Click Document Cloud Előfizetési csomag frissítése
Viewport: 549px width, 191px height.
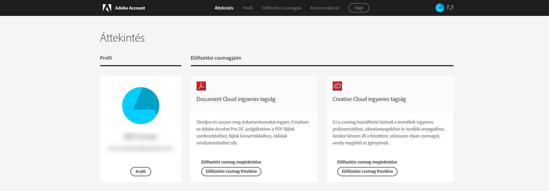pos(231,172)
